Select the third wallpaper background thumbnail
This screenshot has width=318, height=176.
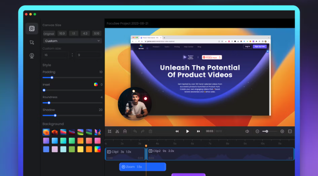pos(63,132)
